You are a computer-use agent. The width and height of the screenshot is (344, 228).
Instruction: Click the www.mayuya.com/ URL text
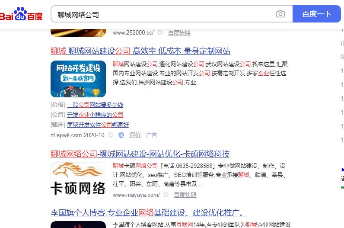[136, 195]
